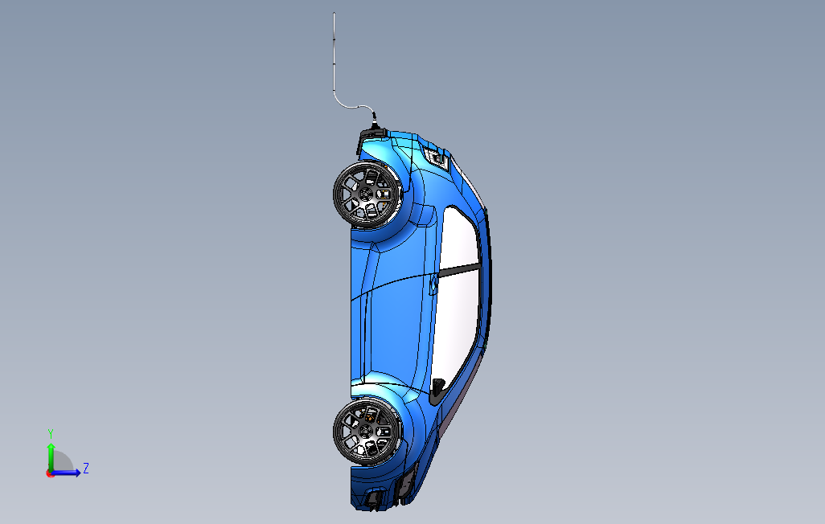
Task: Click the red origin dot of the triad
Action: (50, 474)
